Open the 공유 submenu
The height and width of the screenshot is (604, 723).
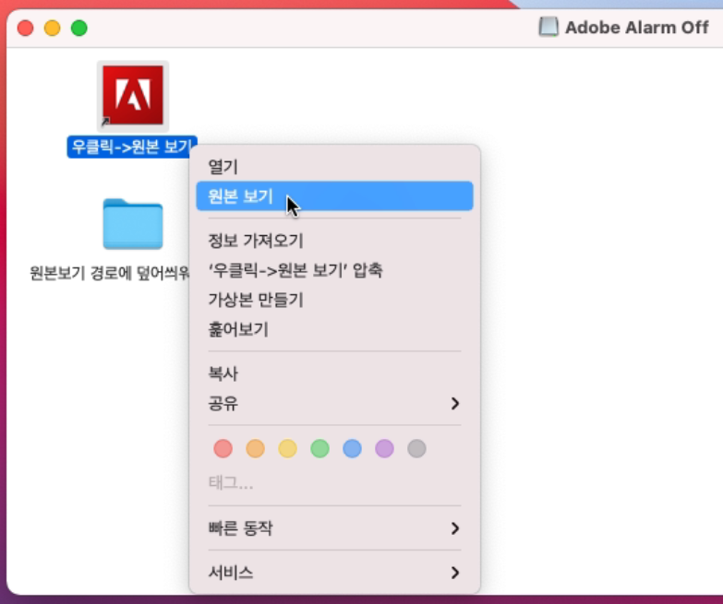[335, 403]
